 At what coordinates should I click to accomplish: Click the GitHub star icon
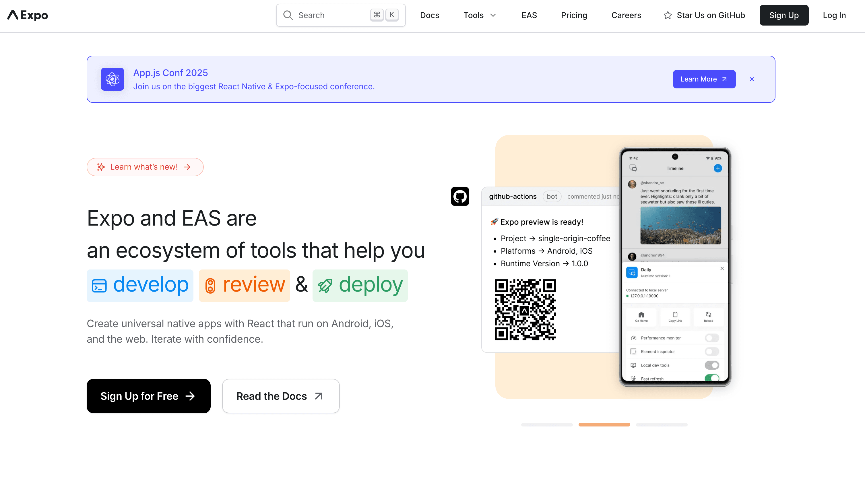click(668, 15)
